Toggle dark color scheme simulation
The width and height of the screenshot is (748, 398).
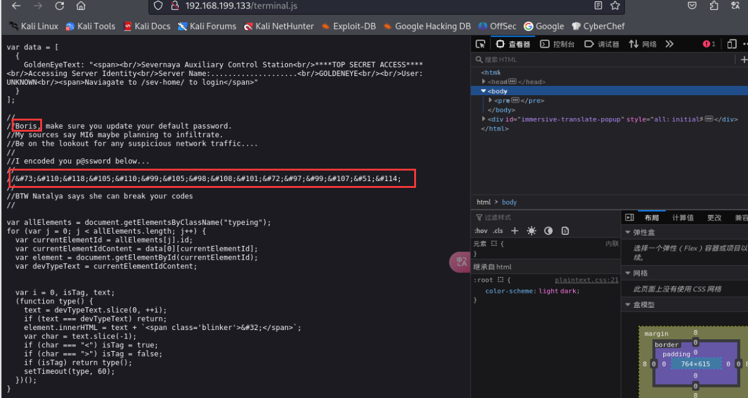click(548, 231)
